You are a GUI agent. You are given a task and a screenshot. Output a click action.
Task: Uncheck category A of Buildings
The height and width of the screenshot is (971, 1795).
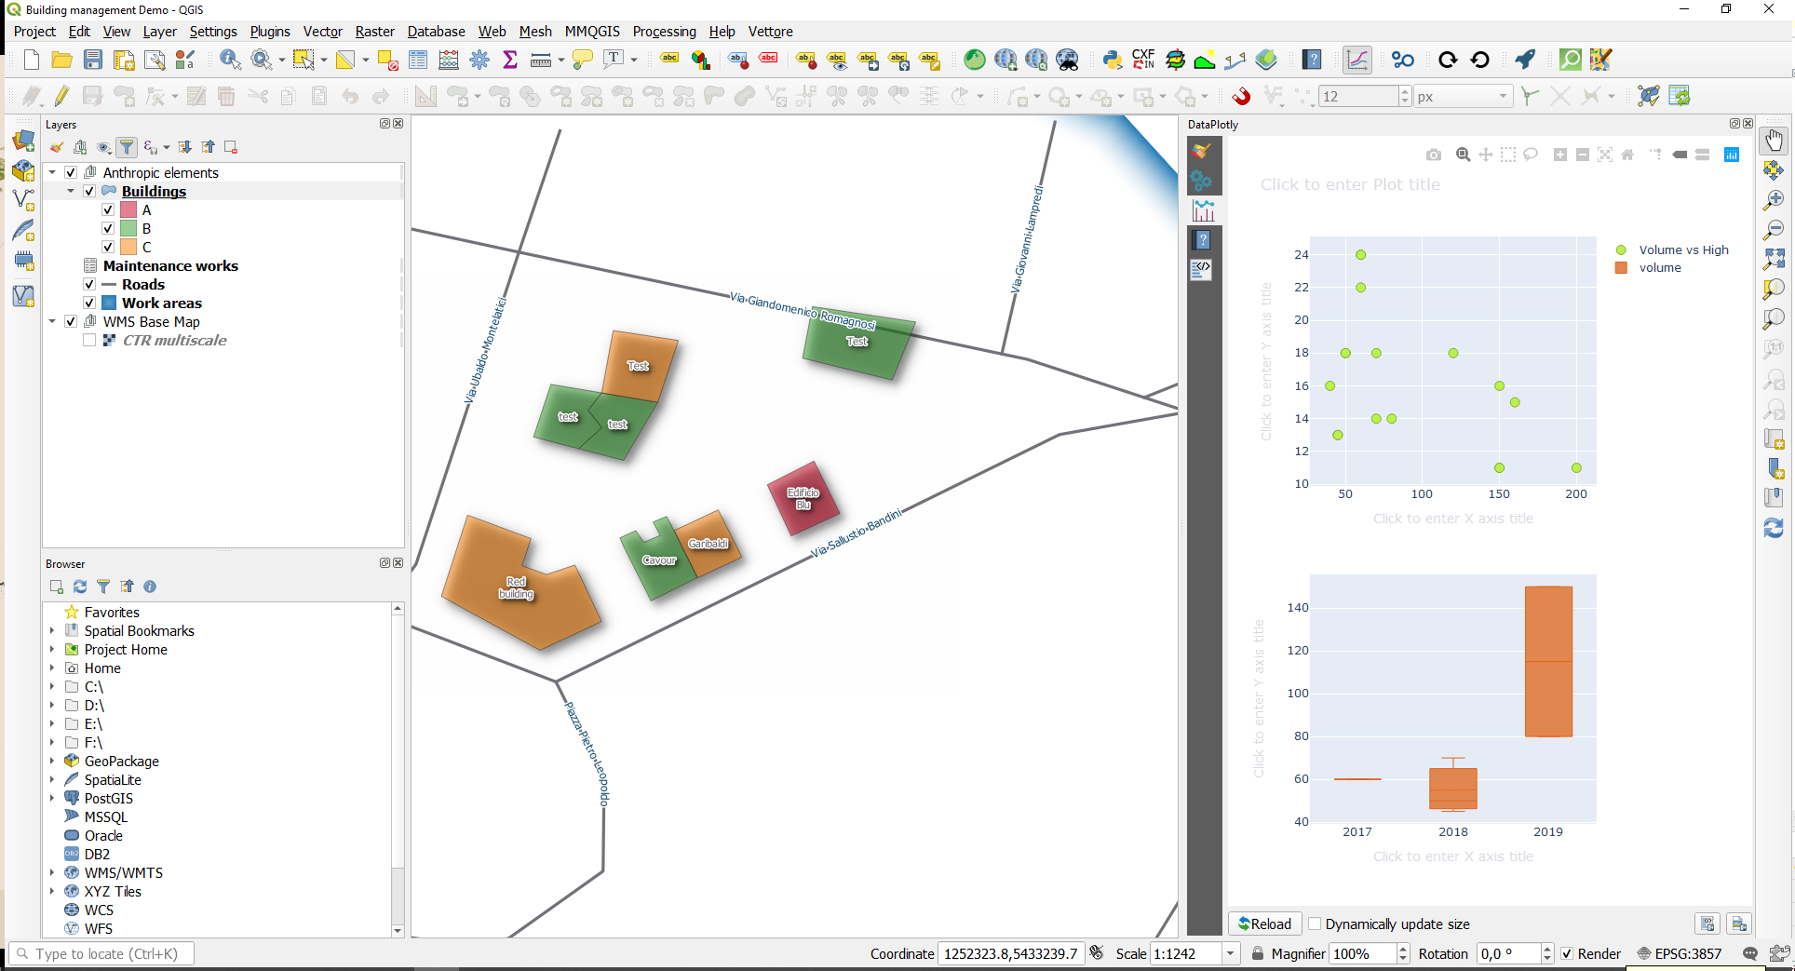108,209
